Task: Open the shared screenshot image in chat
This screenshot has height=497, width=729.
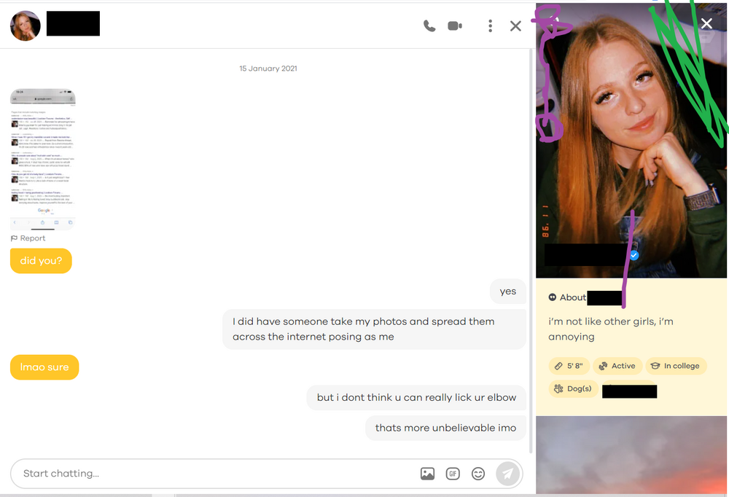Action: point(42,158)
